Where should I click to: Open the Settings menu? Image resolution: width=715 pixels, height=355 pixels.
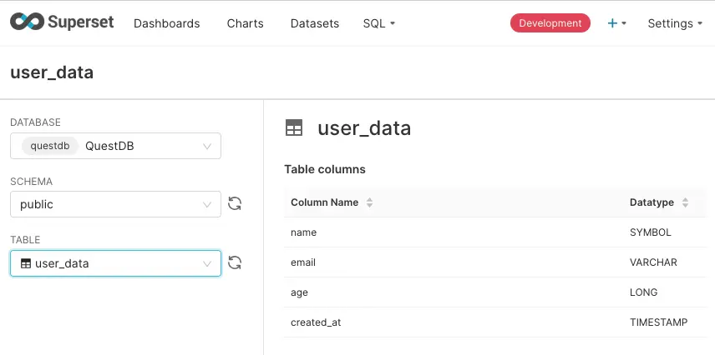pos(675,23)
